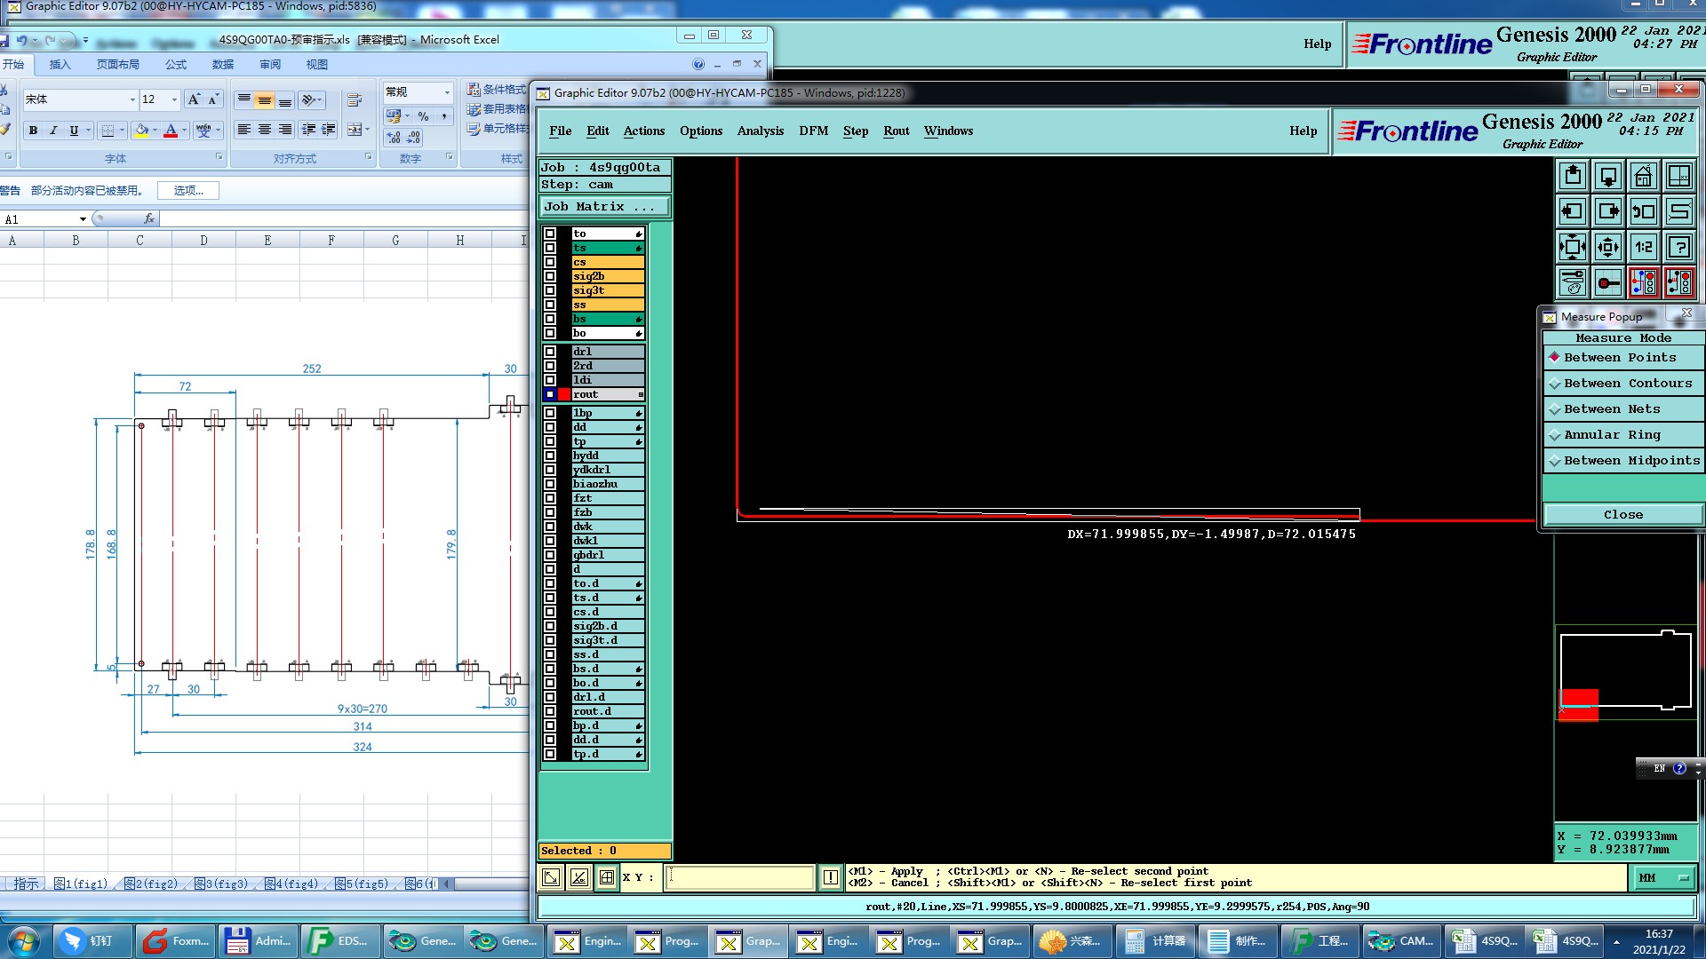The width and height of the screenshot is (1706, 959).
Task: Open the Analysis menu
Action: coord(760,131)
